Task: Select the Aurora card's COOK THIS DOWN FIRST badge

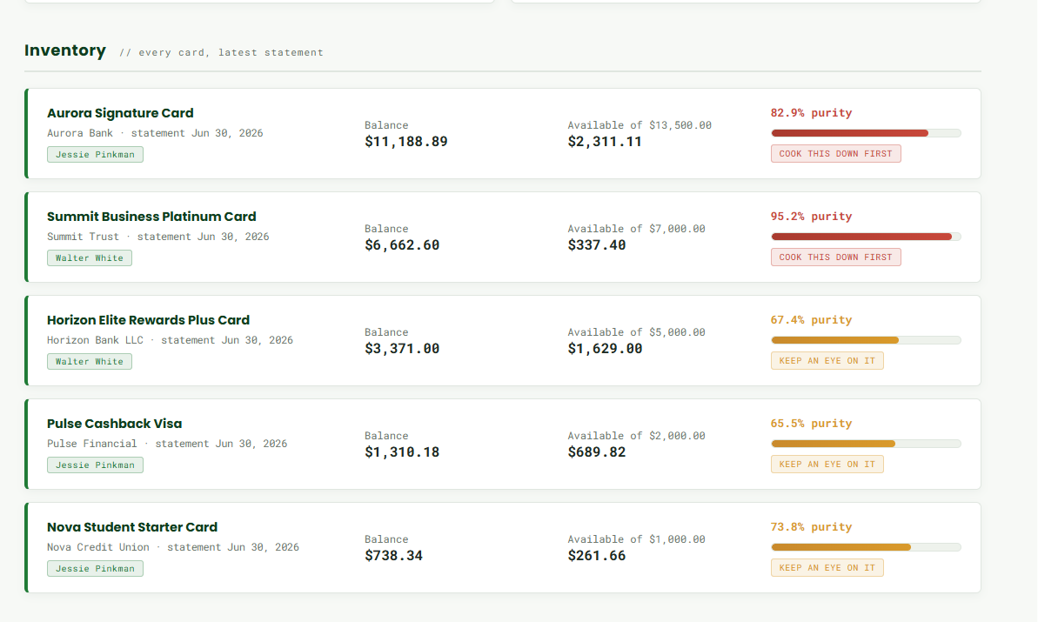Action: pyautogui.click(x=835, y=153)
